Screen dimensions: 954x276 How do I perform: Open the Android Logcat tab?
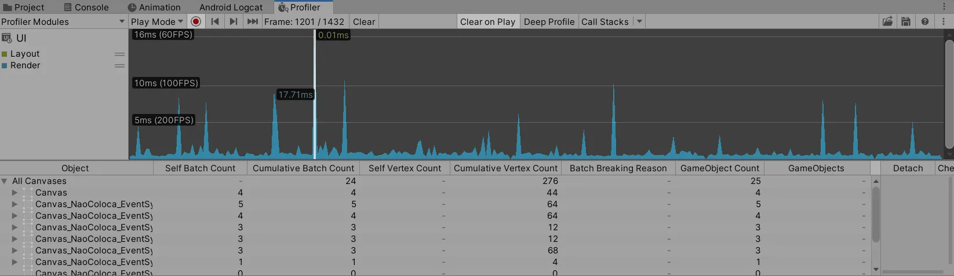(x=231, y=7)
